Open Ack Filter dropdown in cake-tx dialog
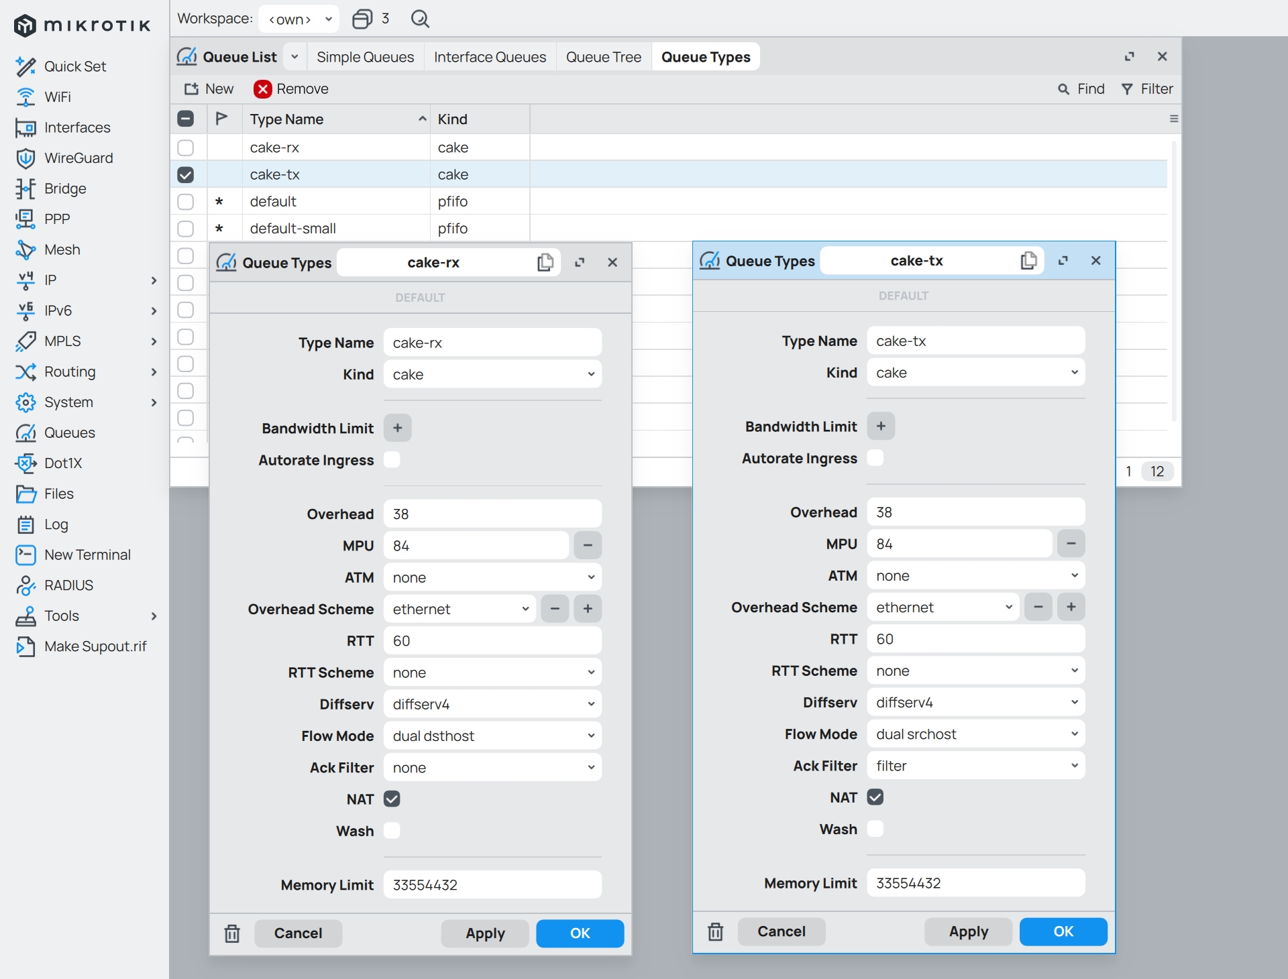The height and width of the screenshot is (979, 1288). (975, 766)
